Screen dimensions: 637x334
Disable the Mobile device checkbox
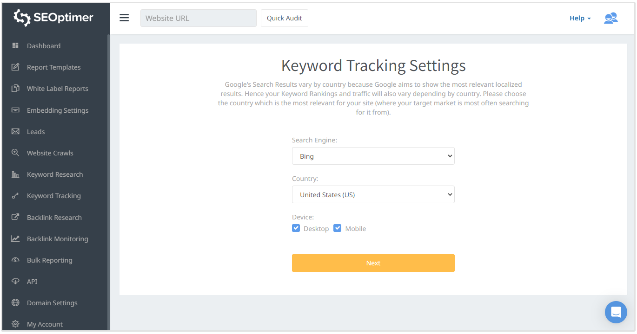[x=337, y=228]
